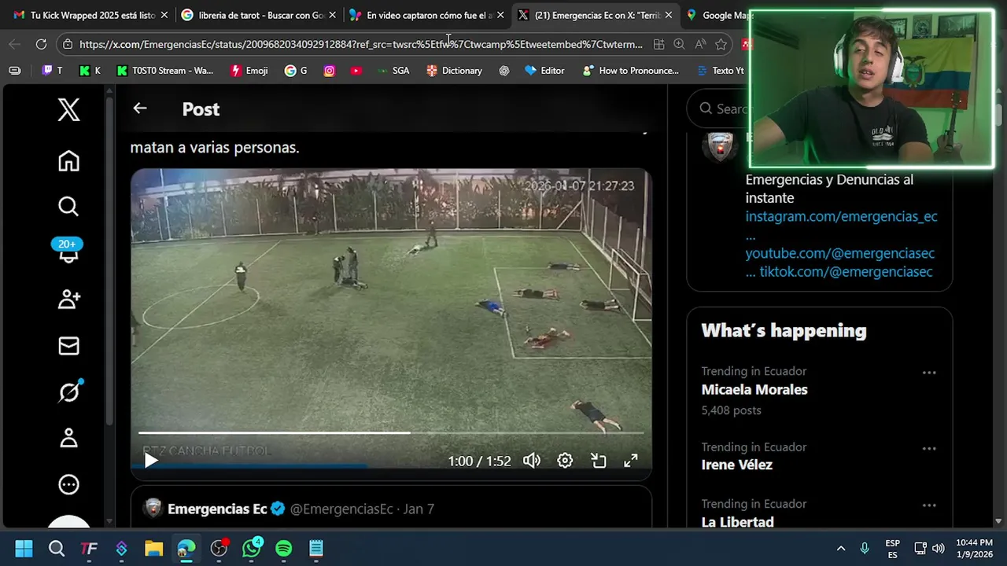This screenshot has height=566, width=1007.
Task: Enter video fullscreen mode
Action: (631, 461)
